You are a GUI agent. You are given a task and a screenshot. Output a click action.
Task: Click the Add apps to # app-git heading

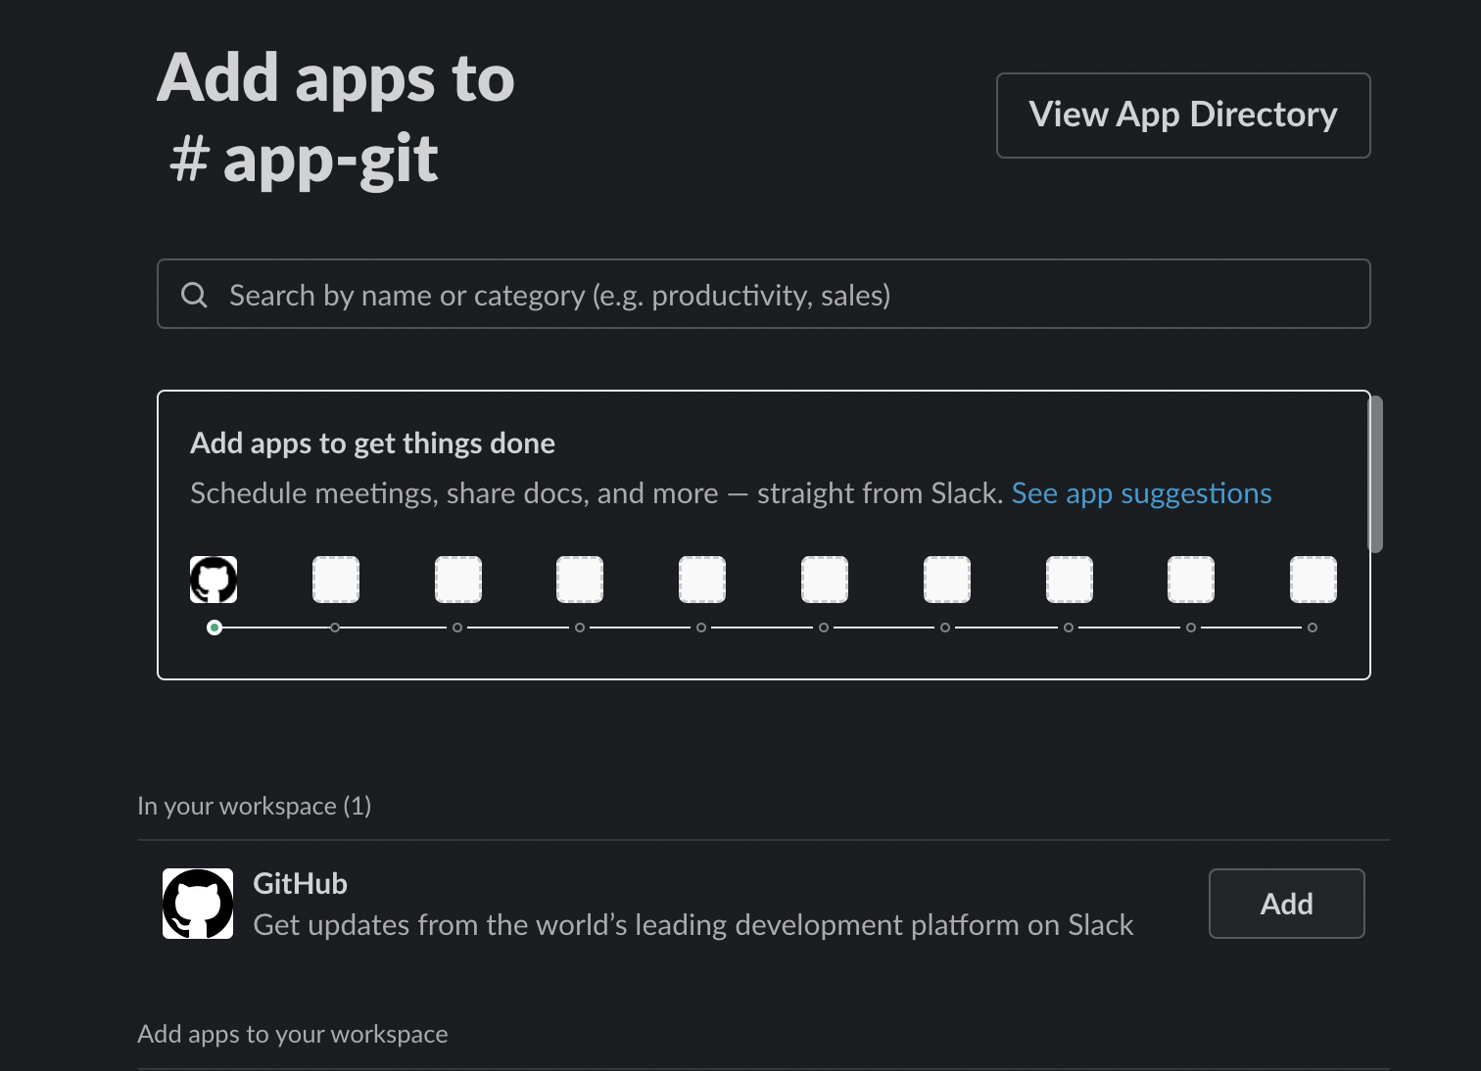pyautogui.click(x=336, y=117)
